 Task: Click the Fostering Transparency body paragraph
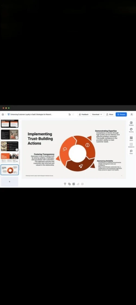(43, 161)
